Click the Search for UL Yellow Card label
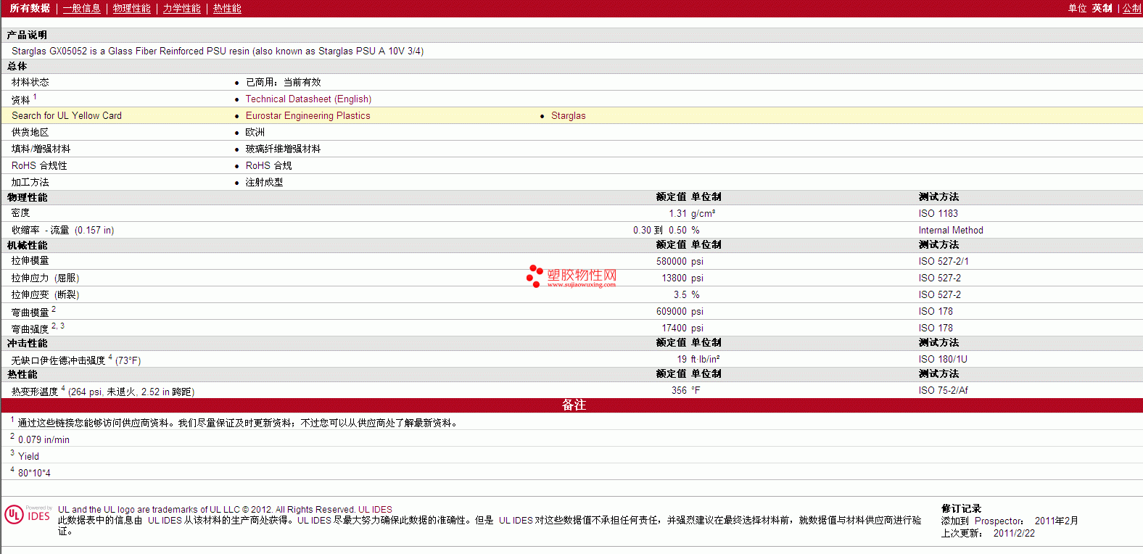Screen dimensions: 1143x554 click(x=67, y=116)
